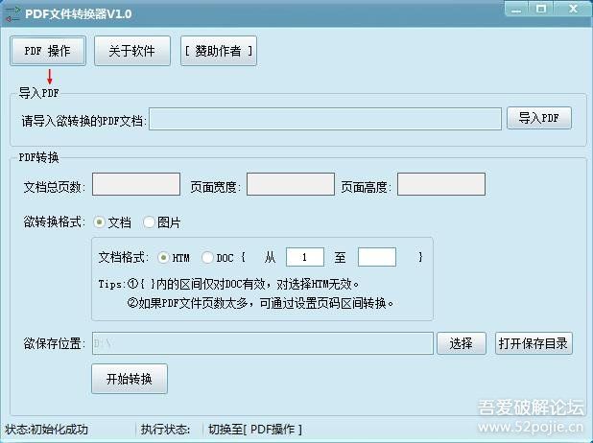This screenshot has width=593, height=443.
Task: Click the 选择 save location button
Action: pos(462,343)
